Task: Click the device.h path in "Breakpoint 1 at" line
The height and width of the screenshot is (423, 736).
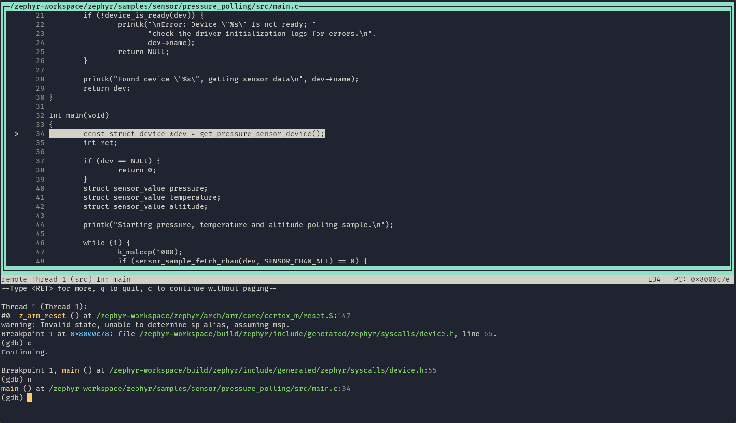Action: pos(297,334)
